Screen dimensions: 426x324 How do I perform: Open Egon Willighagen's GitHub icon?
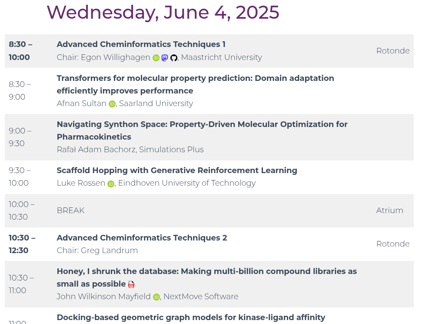174,58
